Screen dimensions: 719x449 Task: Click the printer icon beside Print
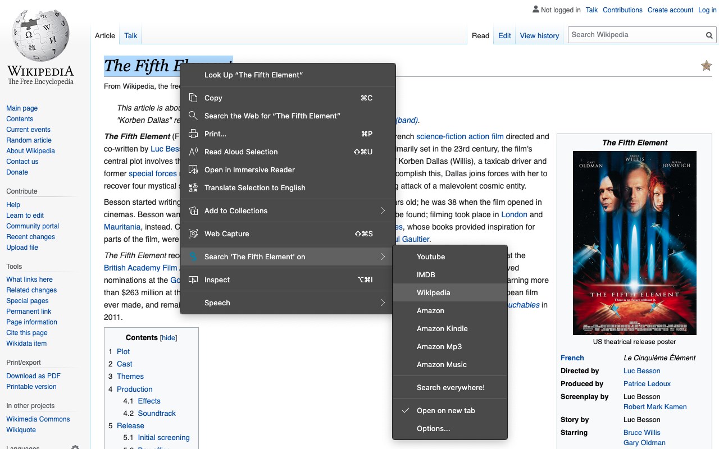[193, 134]
